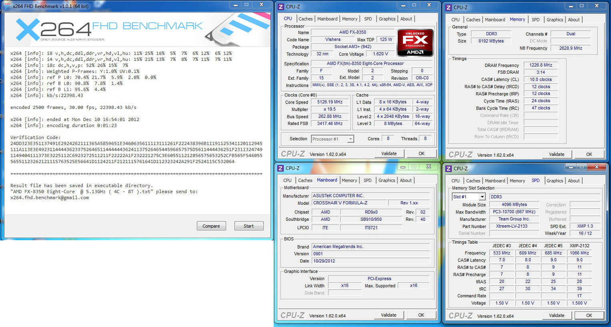Click the CPU-Z icon in the memory timings window title bar
Screen dimensions: 611x327
pyautogui.click(x=449, y=8)
